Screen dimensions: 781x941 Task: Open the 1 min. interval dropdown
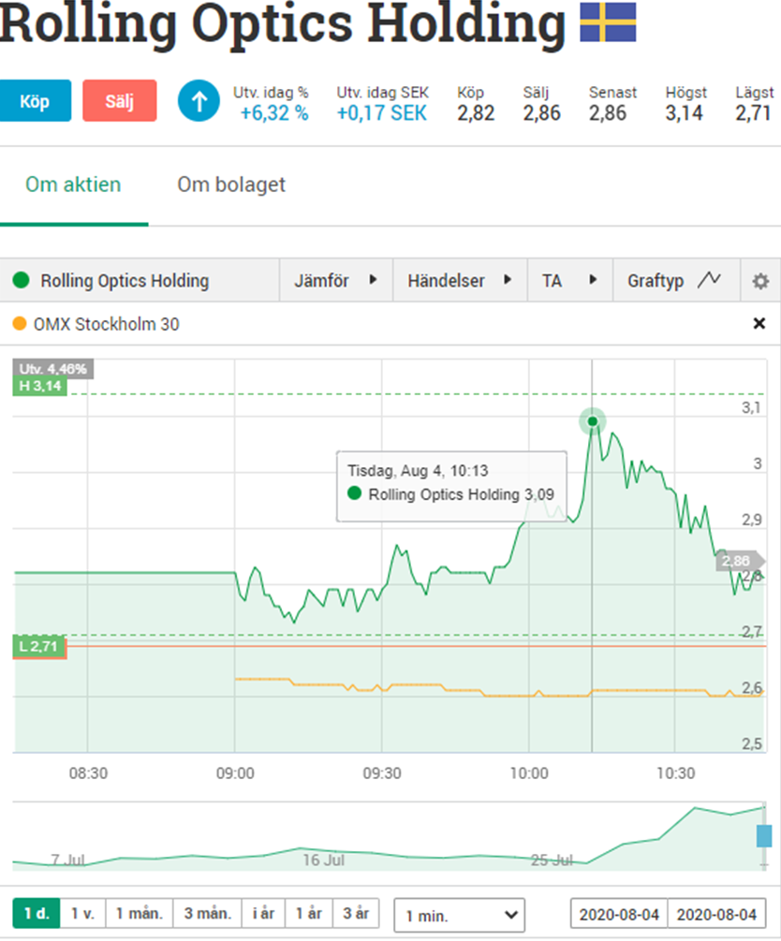pos(459,915)
